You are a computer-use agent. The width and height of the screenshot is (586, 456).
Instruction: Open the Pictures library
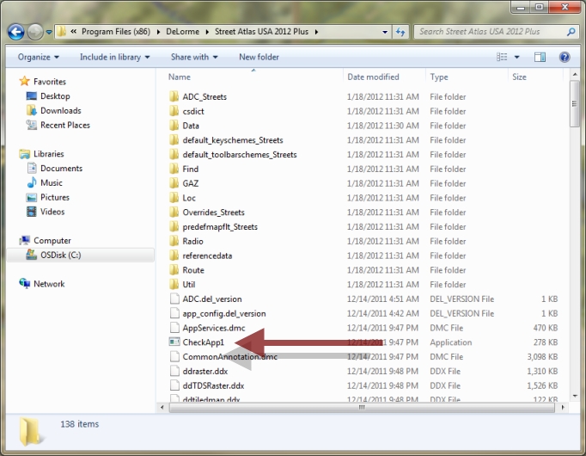[55, 198]
